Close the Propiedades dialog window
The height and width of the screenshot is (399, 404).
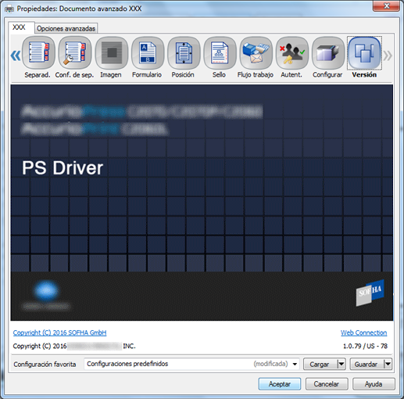point(387,5)
